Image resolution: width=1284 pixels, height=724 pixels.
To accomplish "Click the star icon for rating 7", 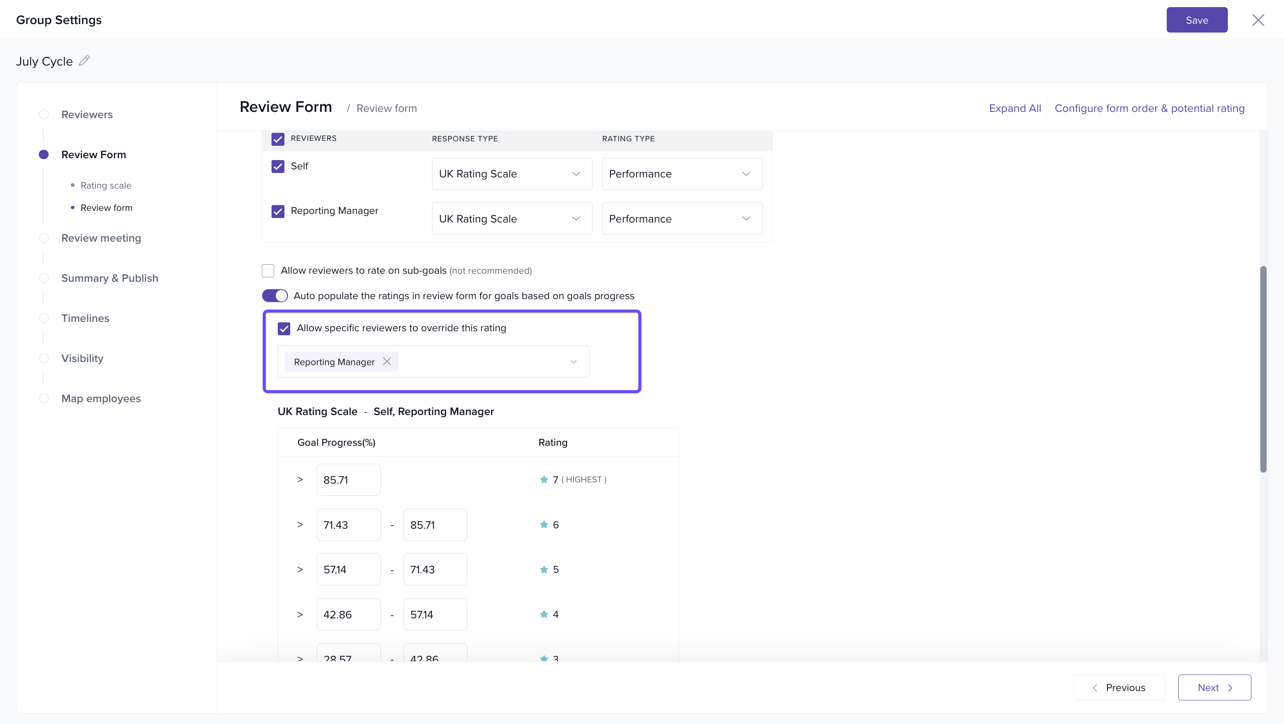I will pos(544,479).
